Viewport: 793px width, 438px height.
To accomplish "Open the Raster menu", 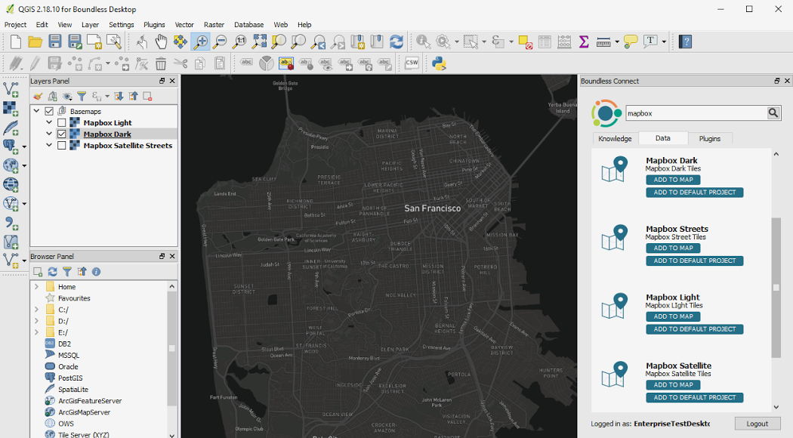I will tap(214, 24).
